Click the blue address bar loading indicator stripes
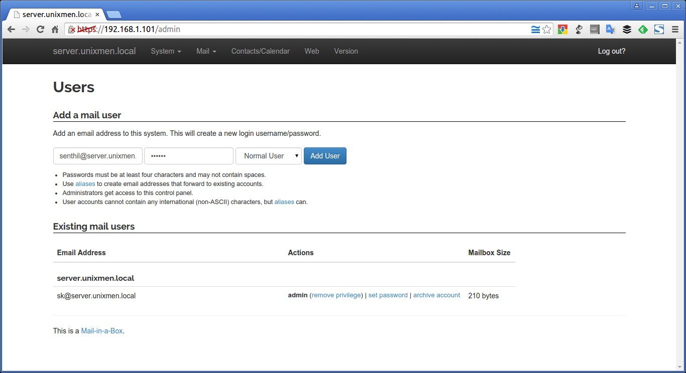Image resolution: width=686 pixels, height=373 pixels. click(x=535, y=29)
